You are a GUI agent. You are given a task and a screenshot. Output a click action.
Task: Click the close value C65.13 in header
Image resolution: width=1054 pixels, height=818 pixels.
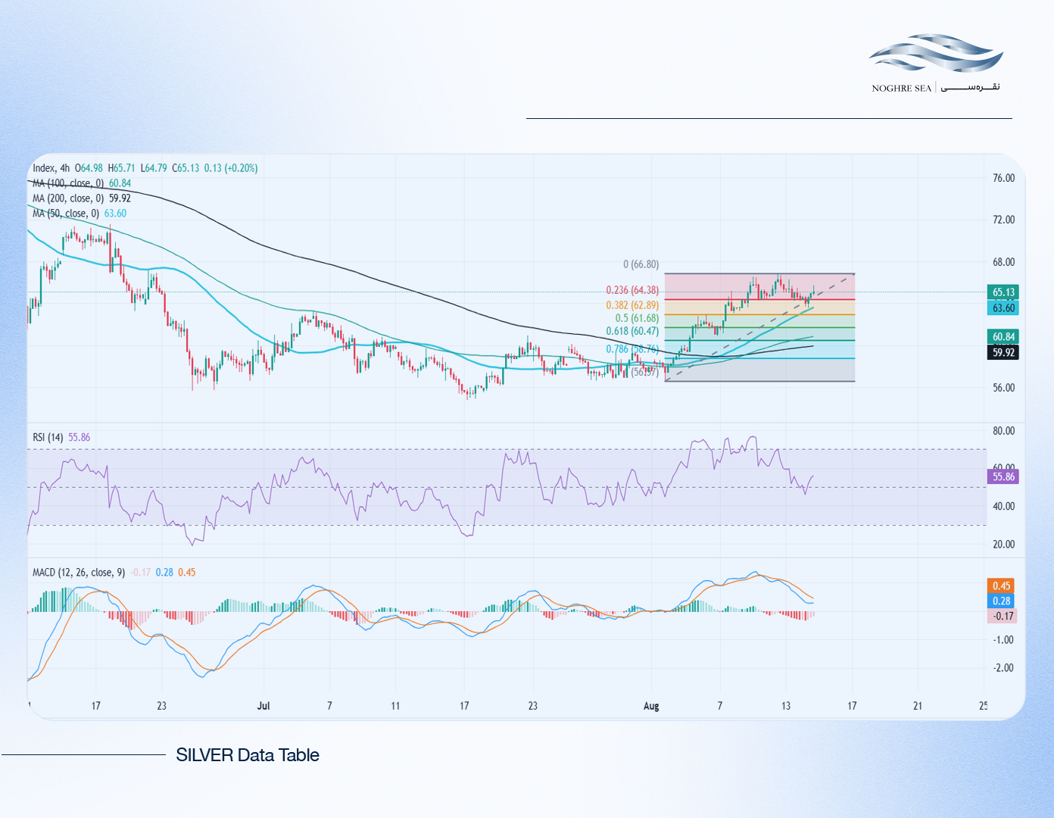pyautogui.click(x=186, y=168)
